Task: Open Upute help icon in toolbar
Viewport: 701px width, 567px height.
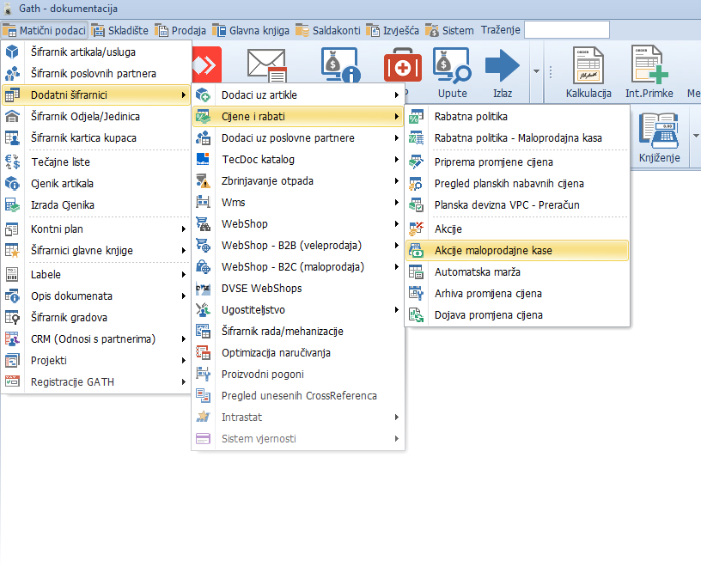Action: pos(452,67)
